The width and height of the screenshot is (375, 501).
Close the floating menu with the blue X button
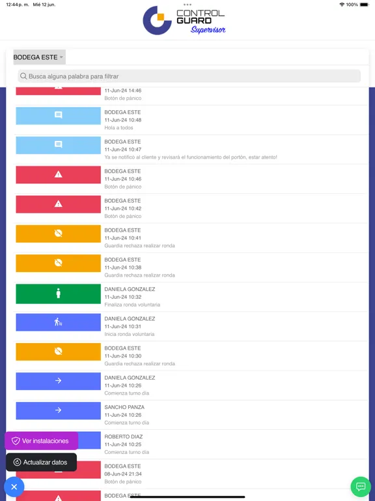[x=14, y=487]
